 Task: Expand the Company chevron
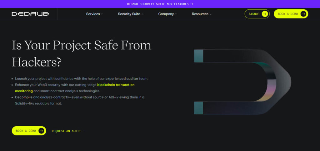tap(176, 14)
